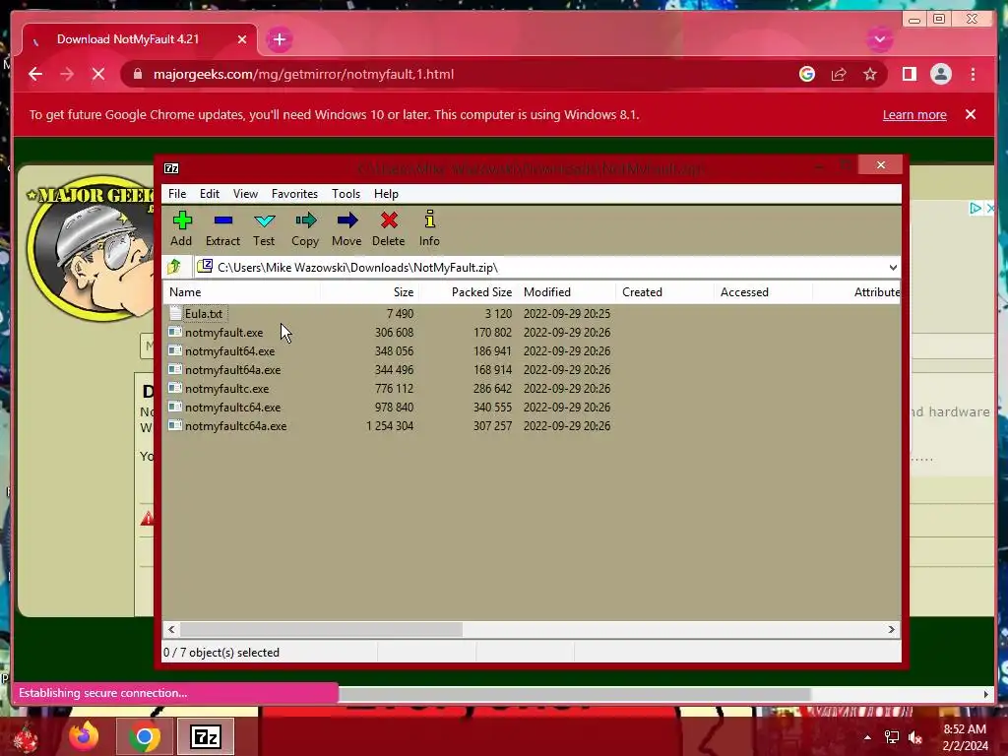Close the Download NotMyFault tab
1008x756 pixels.
tap(242, 39)
